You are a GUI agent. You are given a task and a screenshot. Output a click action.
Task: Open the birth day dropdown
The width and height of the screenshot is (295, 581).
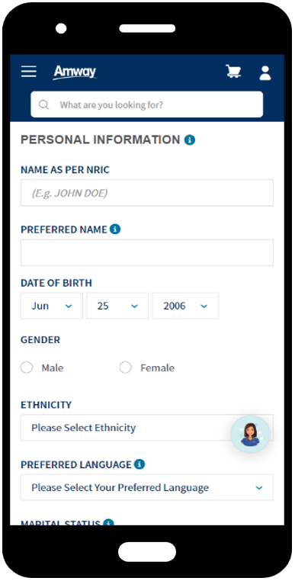[117, 306]
